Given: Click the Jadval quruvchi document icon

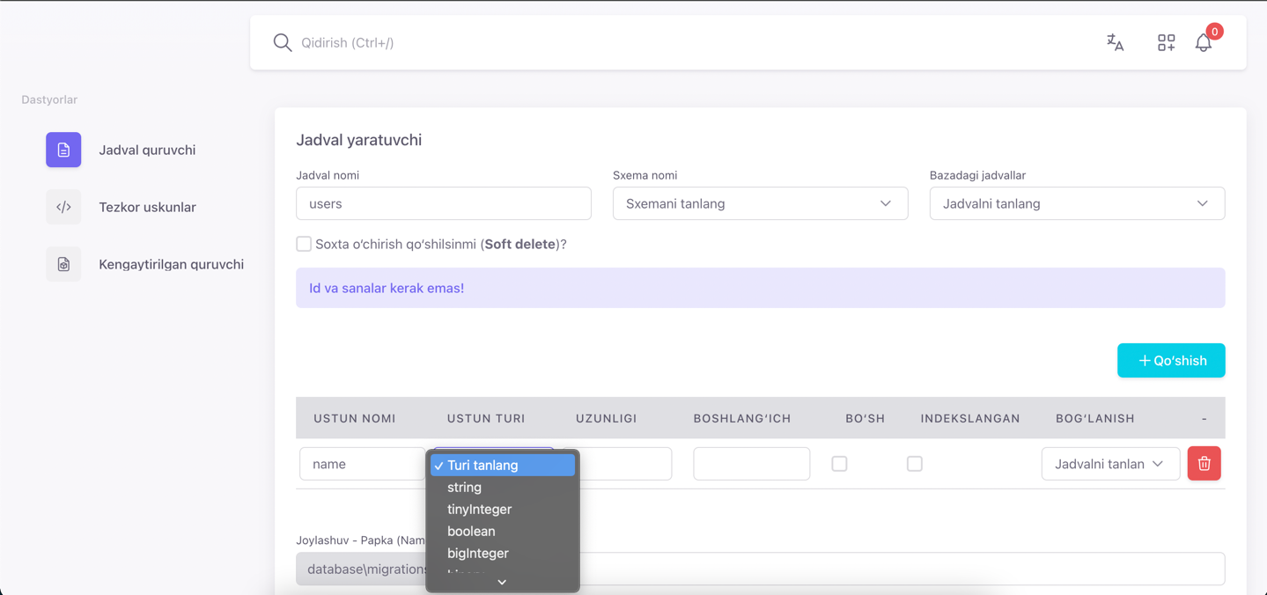Looking at the screenshot, I should [x=63, y=151].
